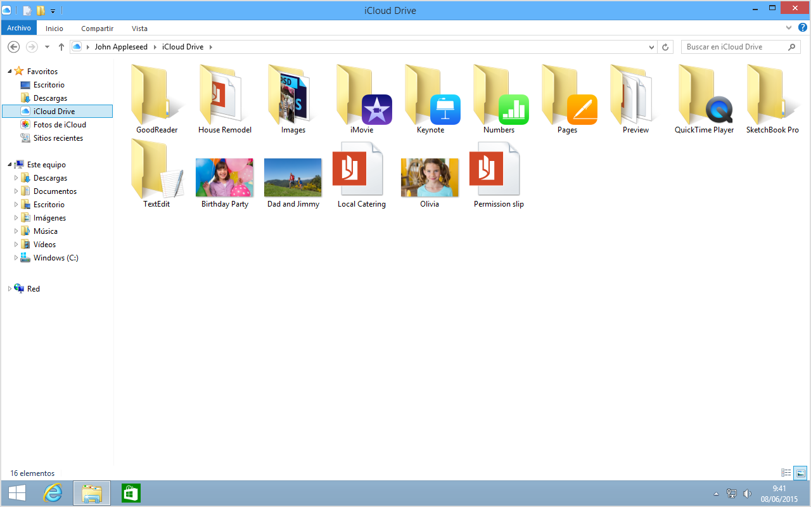Expand the Documentos tree node
The width and height of the screenshot is (811, 507).
coord(16,191)
